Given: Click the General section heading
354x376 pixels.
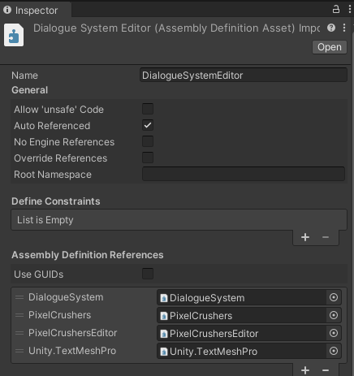Looking at the screenshot, I should tap(30, 90).
